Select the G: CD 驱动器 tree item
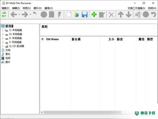158x119 pixels. [17, 46]
